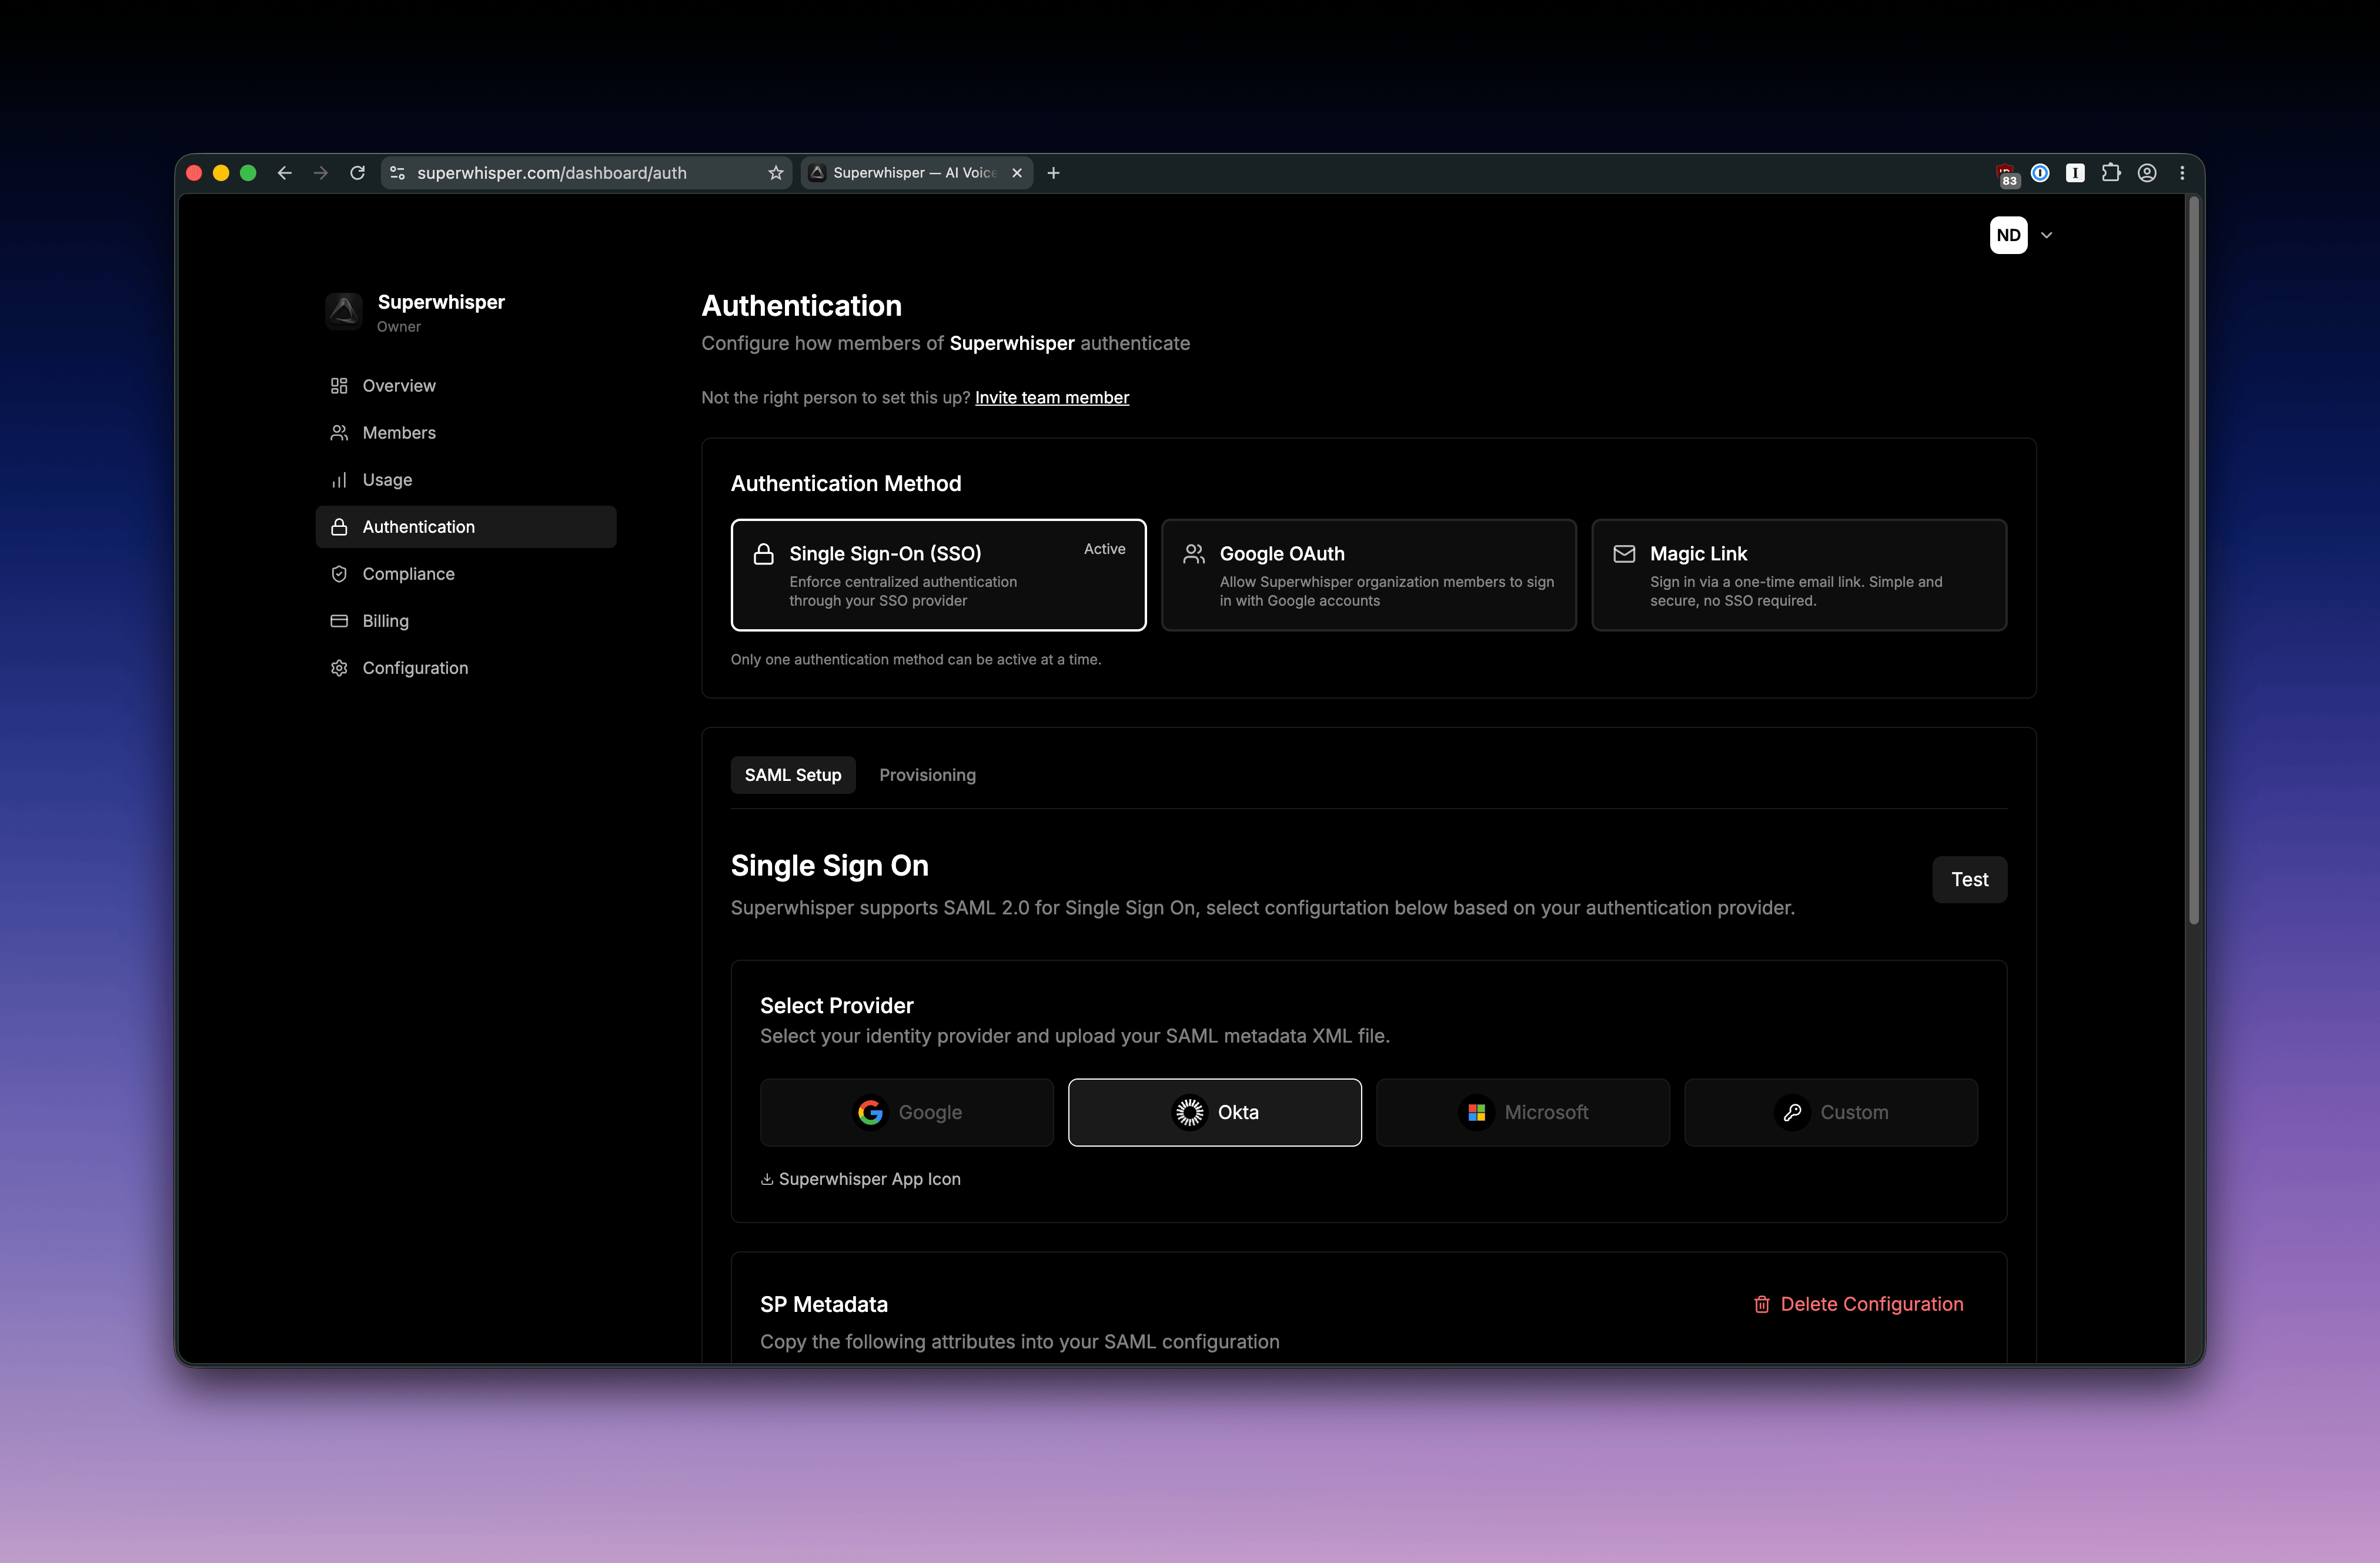Open Usage in the sidebar
Viewport: 2380px width, 1563px height.
tap(466, 480)
